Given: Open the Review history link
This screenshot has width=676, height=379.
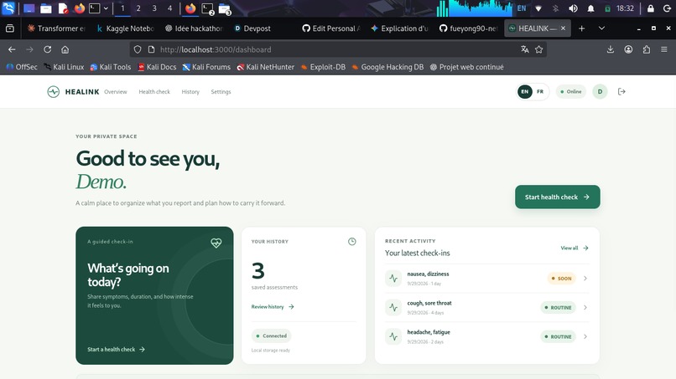Looking at the screenshot, I should click(273, 307).
